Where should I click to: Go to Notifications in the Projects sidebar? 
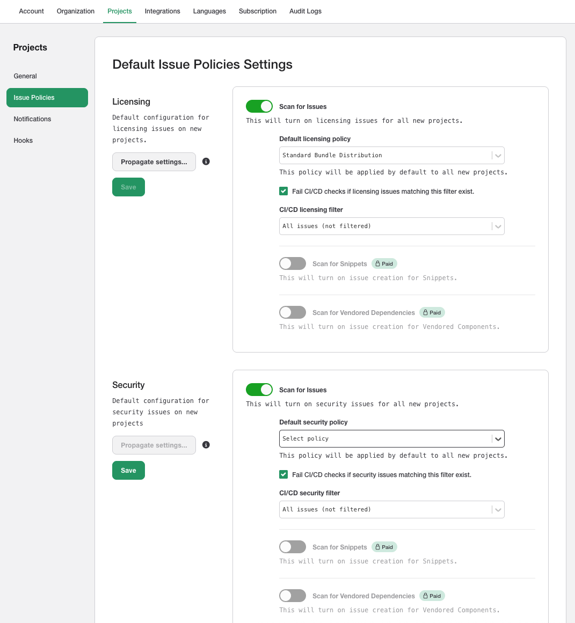point(33,119)
